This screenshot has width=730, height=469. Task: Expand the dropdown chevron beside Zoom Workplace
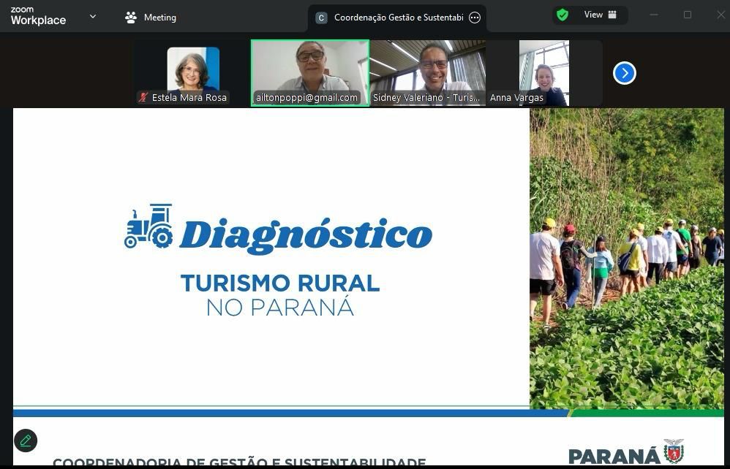tap(93, 16)
